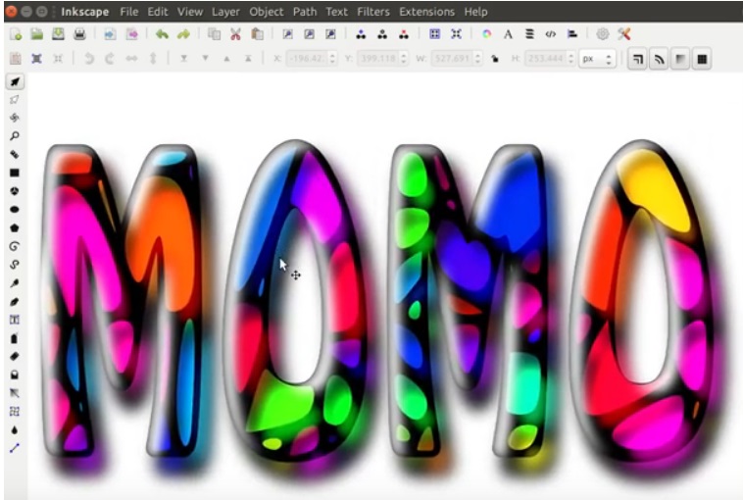This screenshot has width=743, height=500.
Task: Select the Paint bucket tool
Action: click(x=15, y=375)
